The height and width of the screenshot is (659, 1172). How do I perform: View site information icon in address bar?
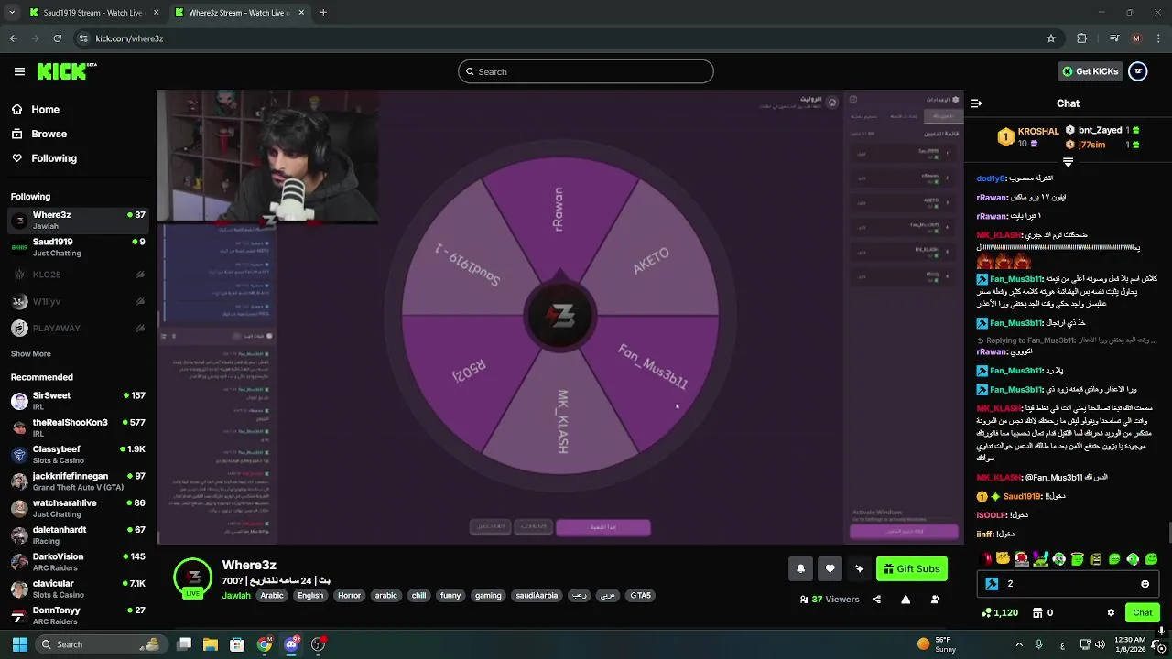click(x=83, y=38)
